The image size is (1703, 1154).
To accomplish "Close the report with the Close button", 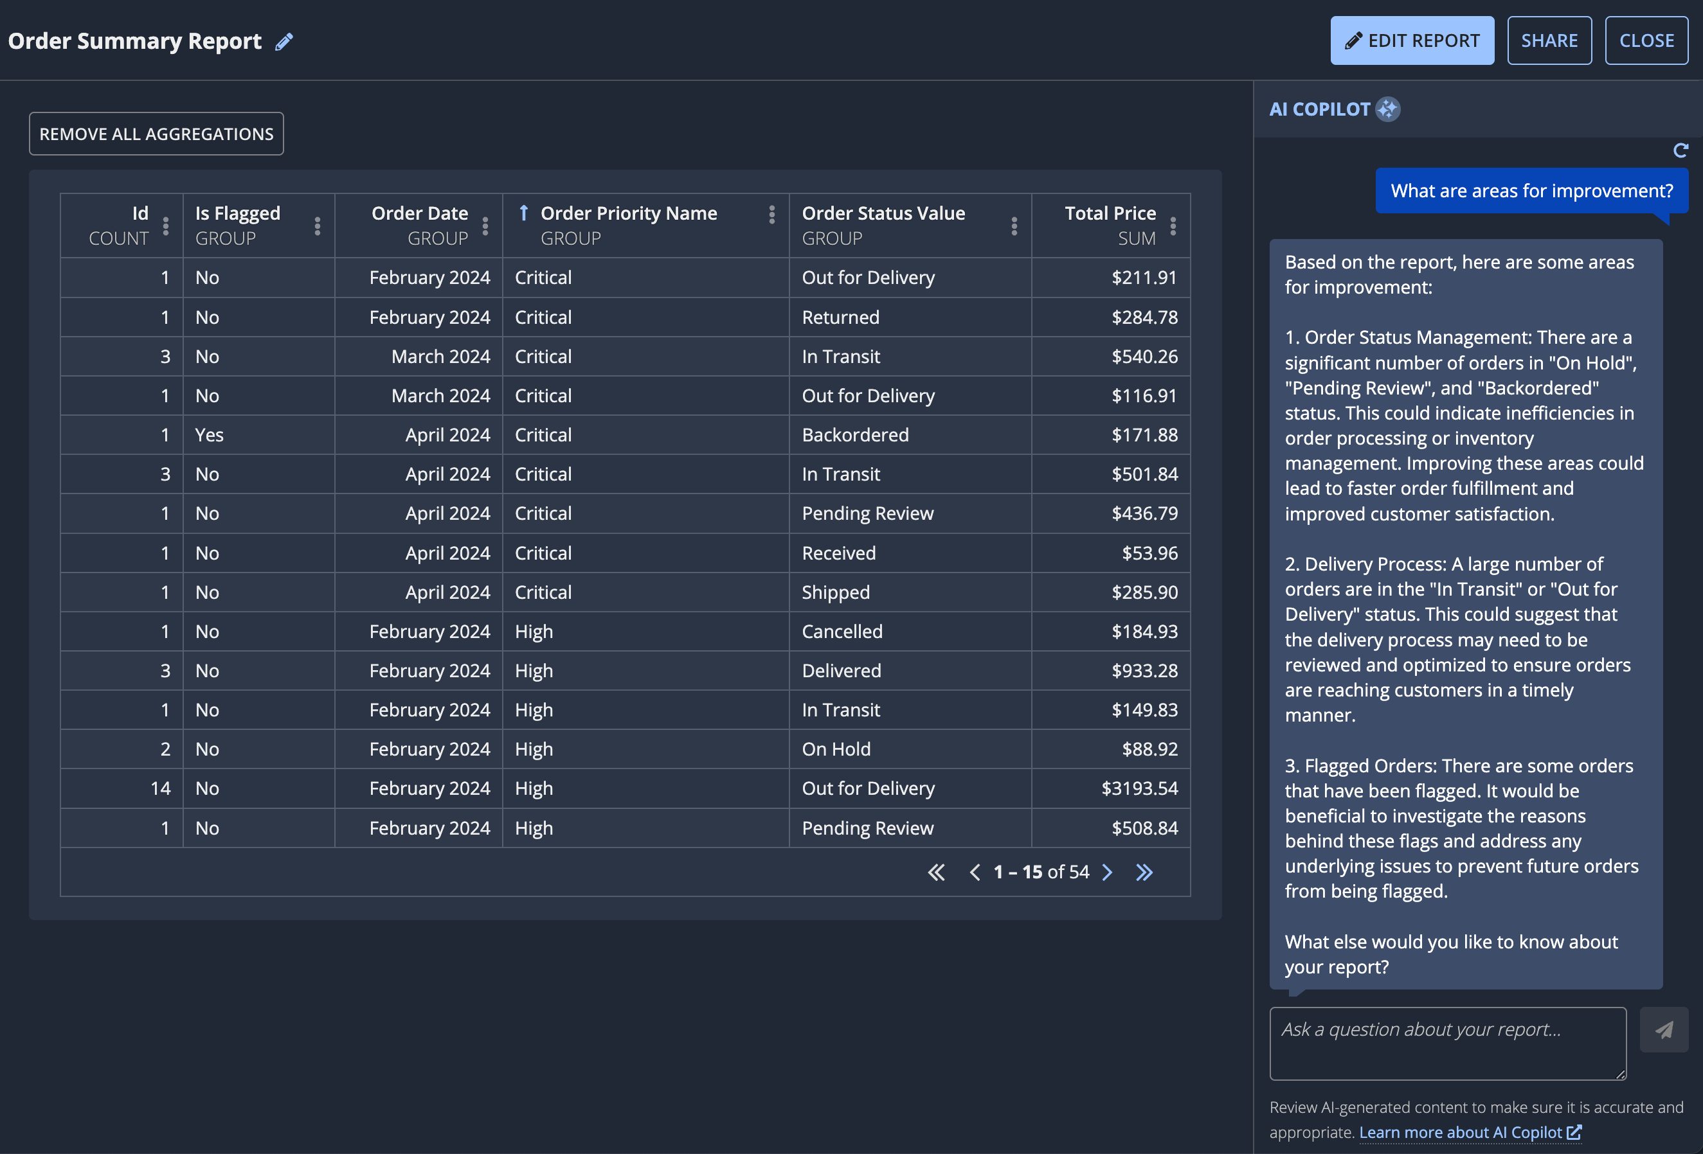I will coord(1646,40).
